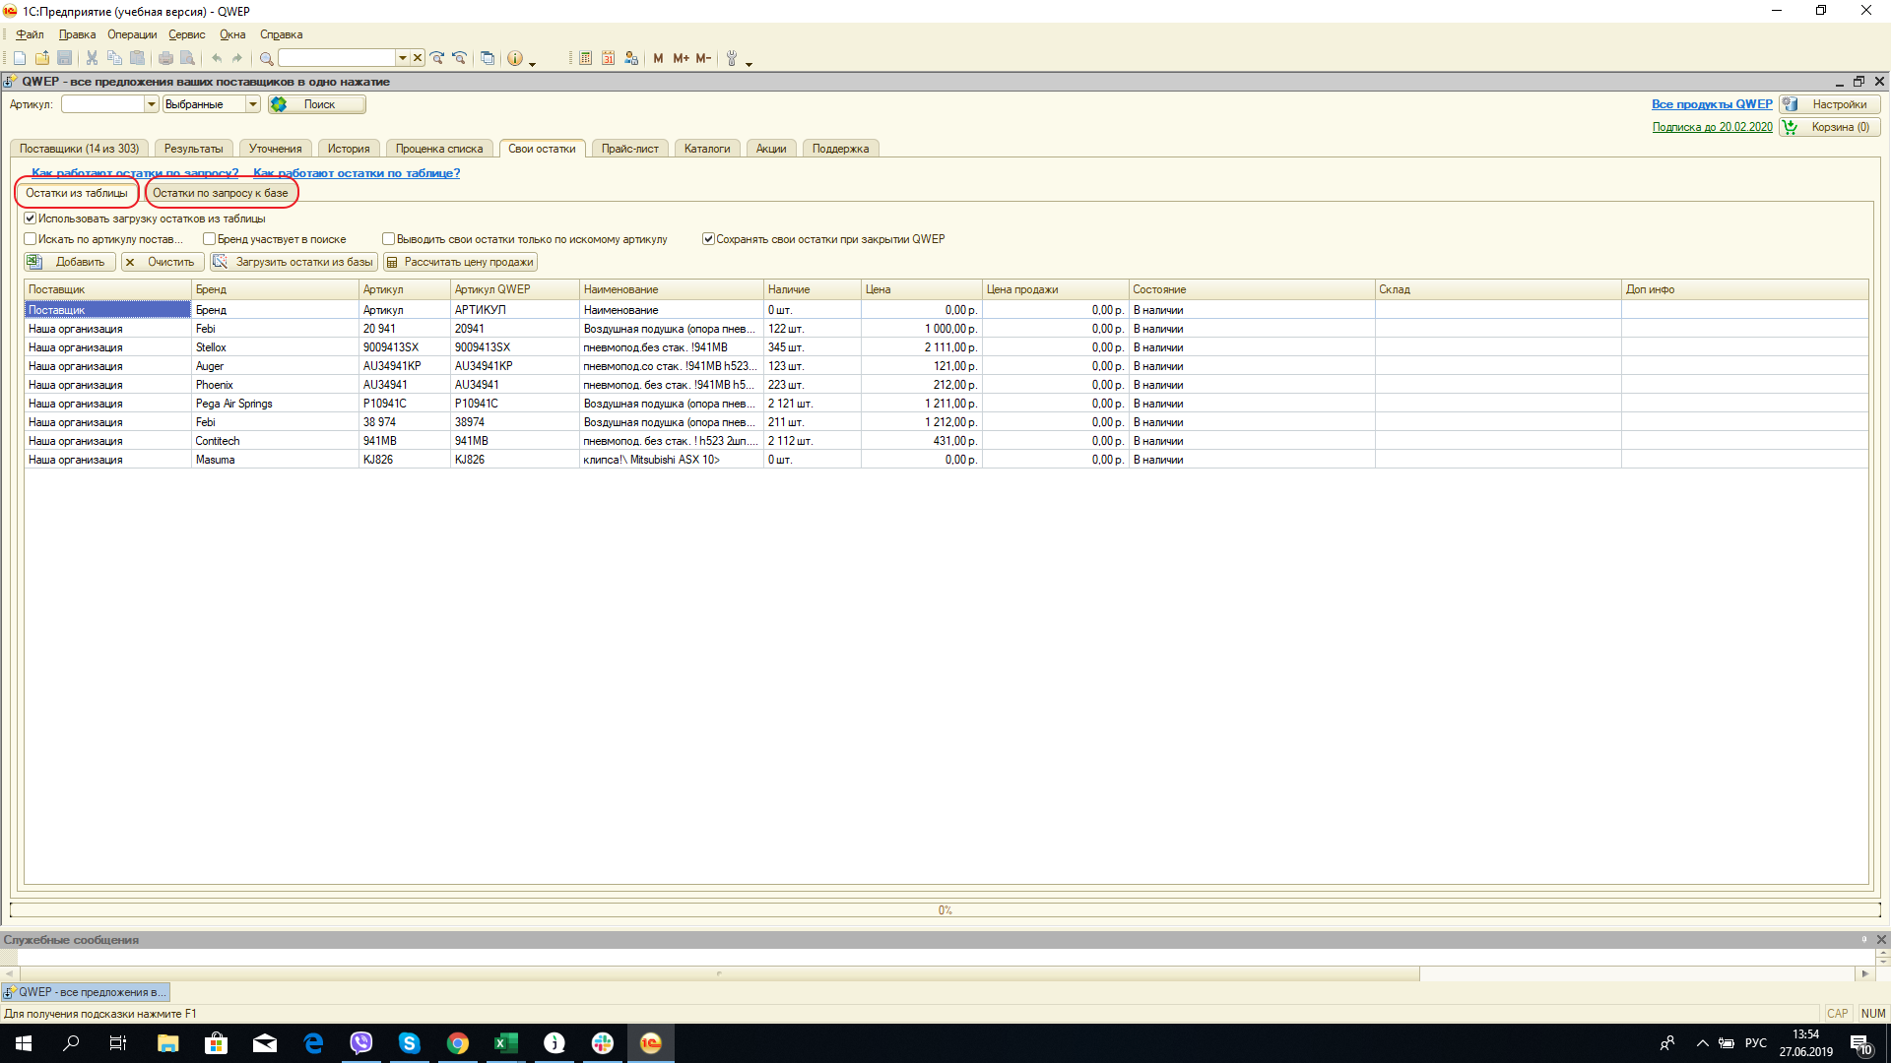1891x1063 pixels.
Task: Click the Print preview icon
Action: [x=187, y=58]
